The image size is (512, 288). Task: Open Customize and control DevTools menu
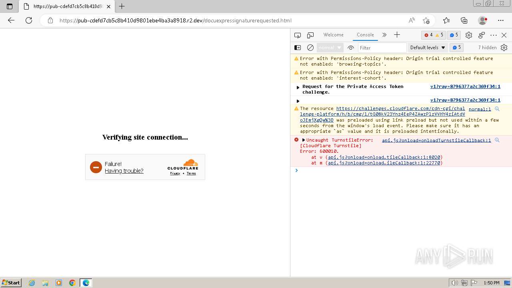[x=494, y=35]
